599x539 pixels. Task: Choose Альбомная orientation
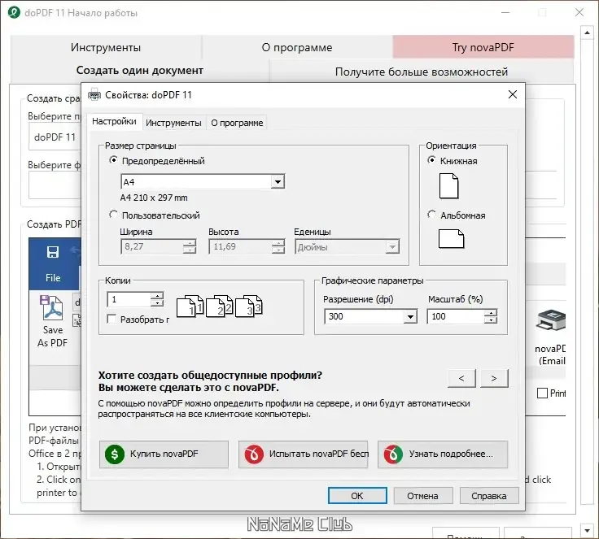(x=431, y=215)
